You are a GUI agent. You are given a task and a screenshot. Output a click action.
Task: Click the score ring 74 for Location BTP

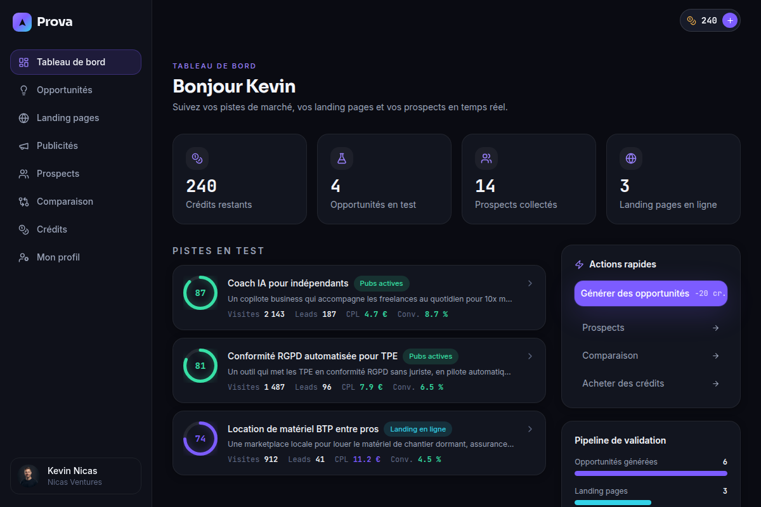point(200,439)
